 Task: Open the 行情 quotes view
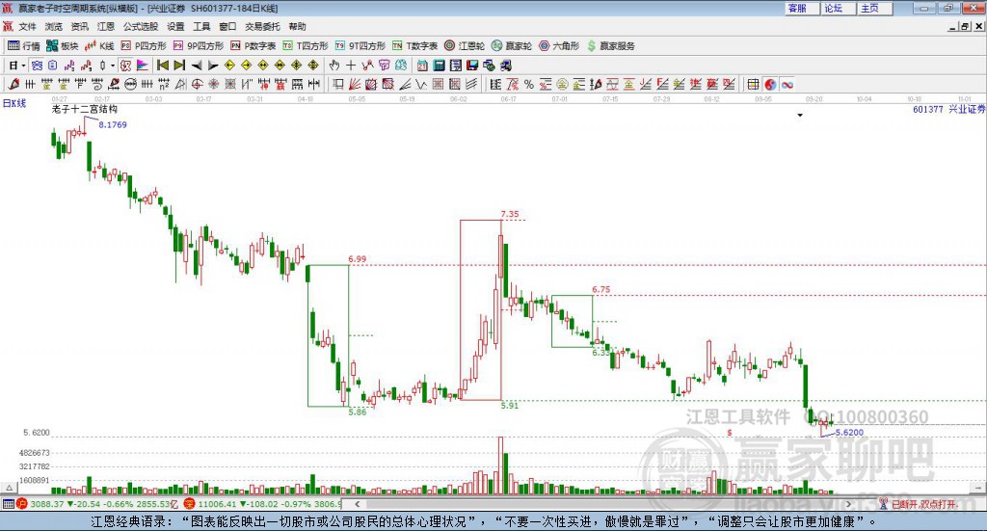coord(23,46)
